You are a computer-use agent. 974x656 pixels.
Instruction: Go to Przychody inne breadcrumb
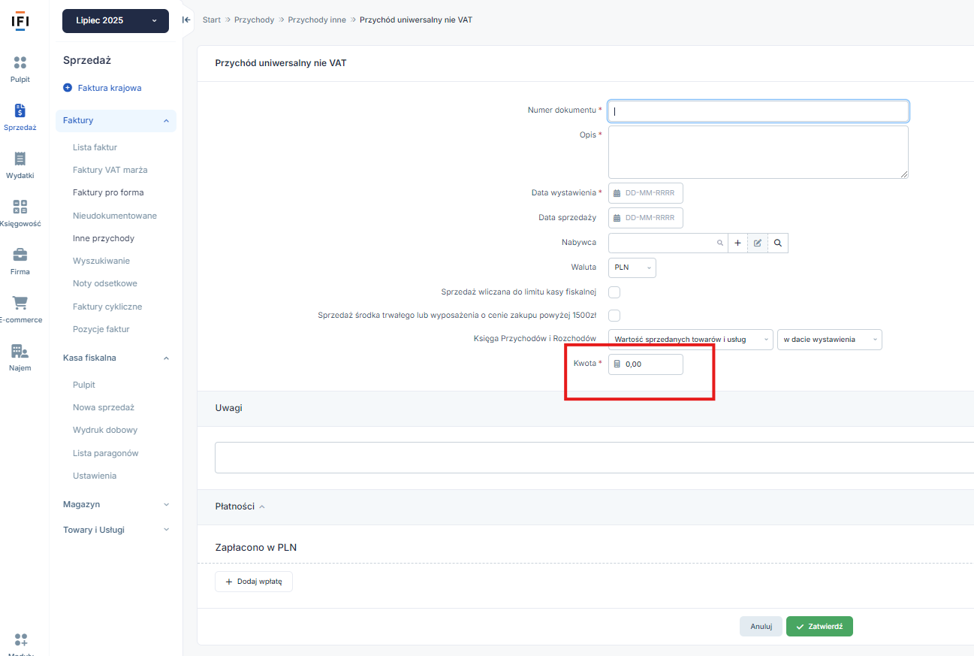[317, 20]
